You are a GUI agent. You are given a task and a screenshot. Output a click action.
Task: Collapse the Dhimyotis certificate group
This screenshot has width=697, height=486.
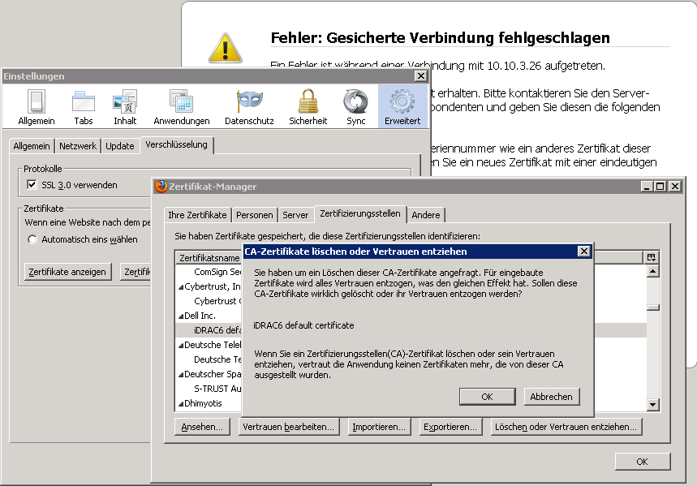180,403
